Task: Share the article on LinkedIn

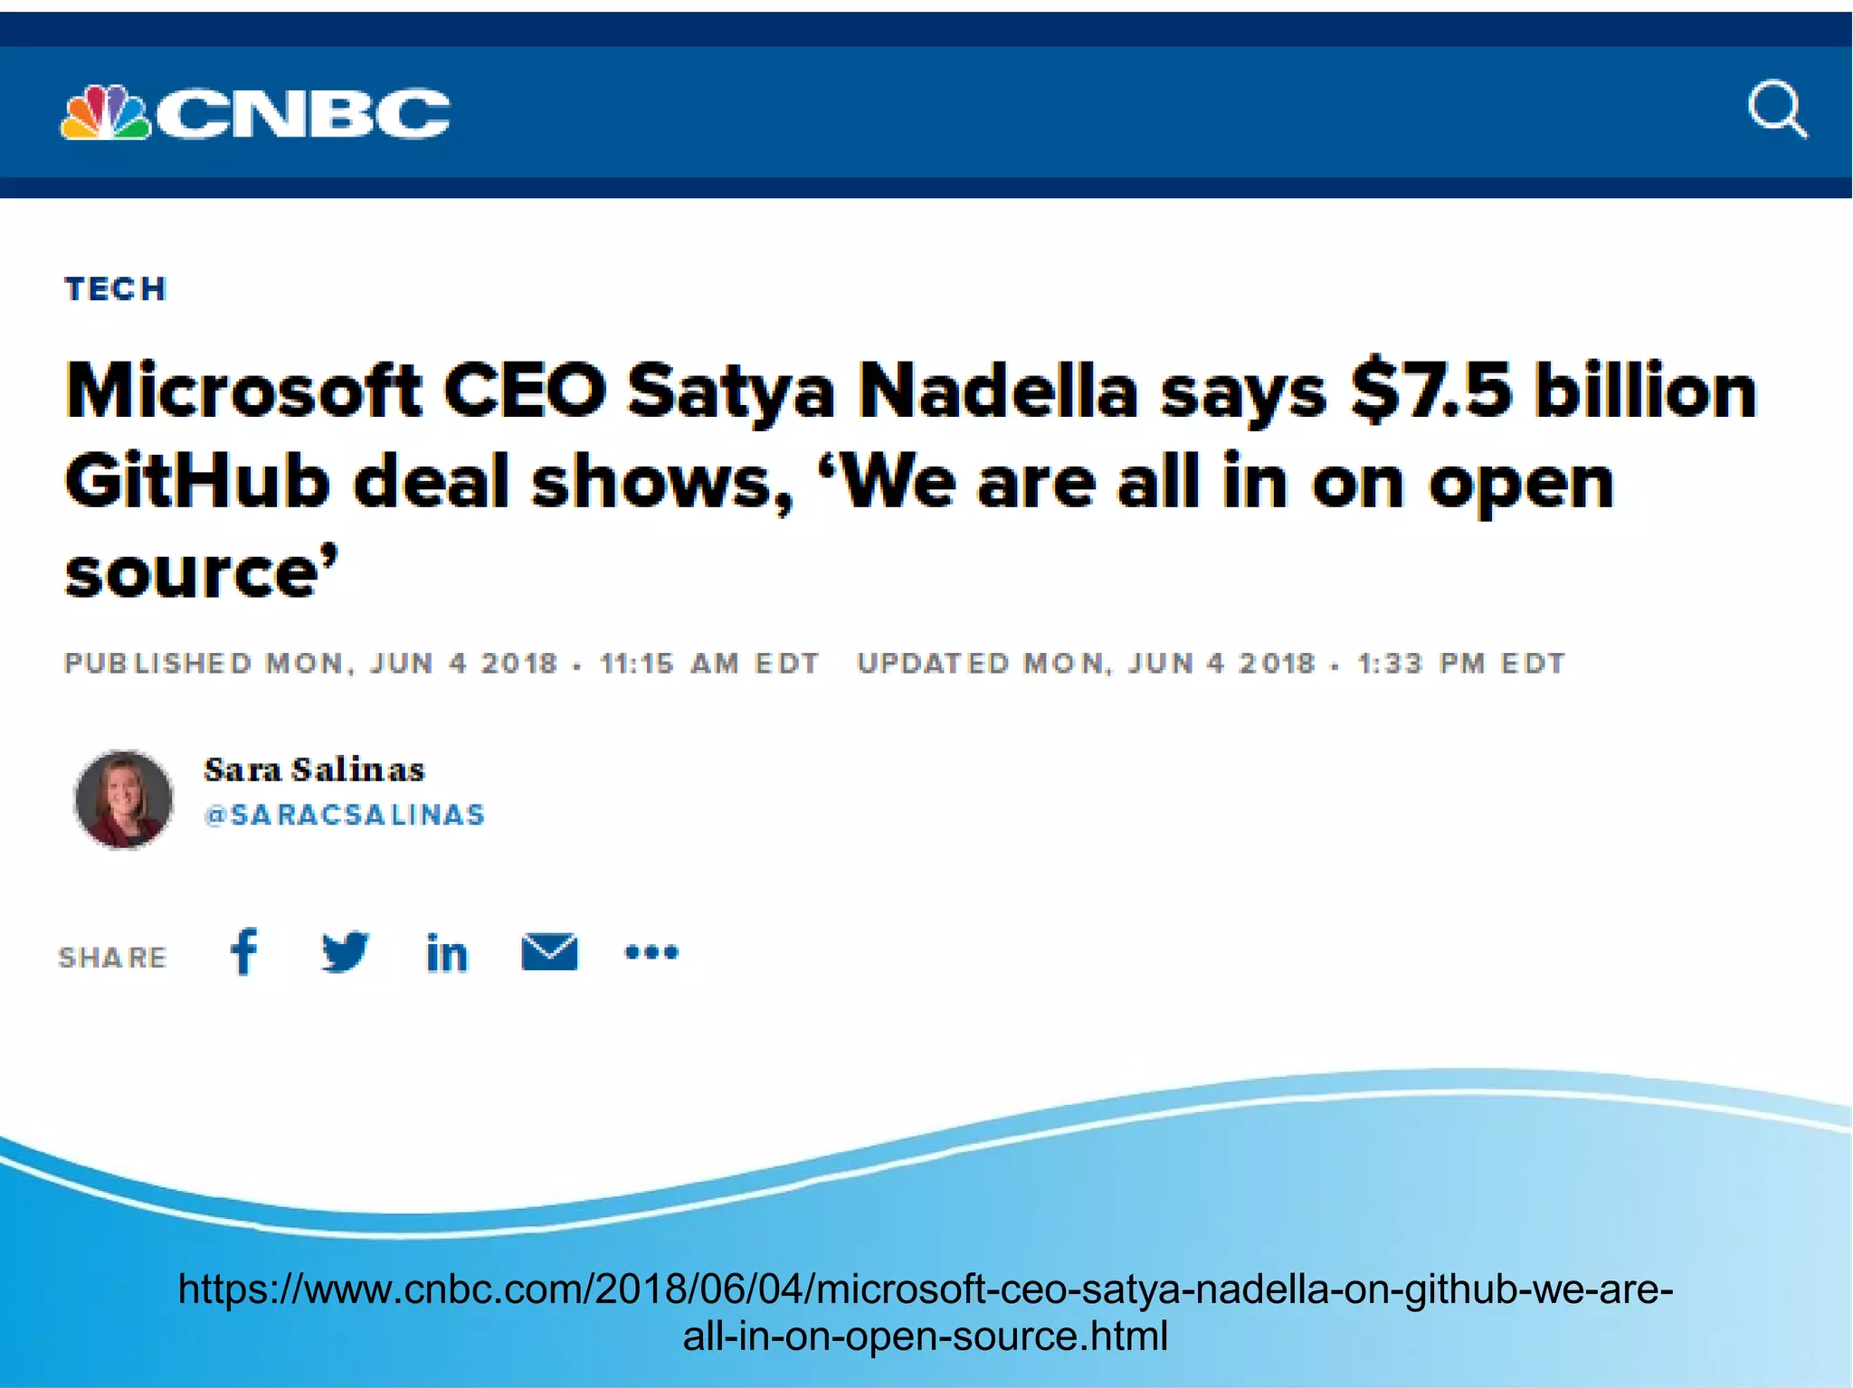Action: tap(447, 953)
